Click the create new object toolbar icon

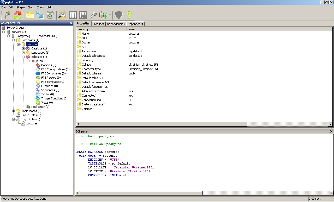coord(40,15)
